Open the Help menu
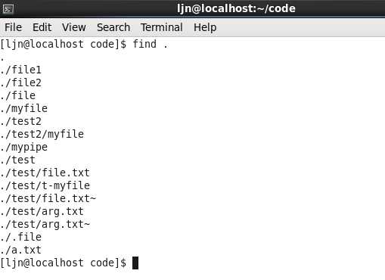The width and height of the screenshot is (385, 280). click(205, 27)
